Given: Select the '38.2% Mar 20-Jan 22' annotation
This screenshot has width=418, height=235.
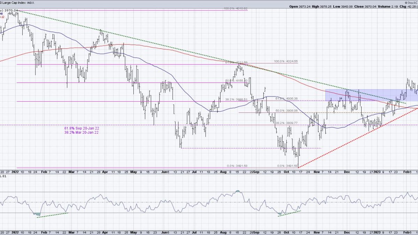Looking at the screenshot, I should (x=80, y=132).
